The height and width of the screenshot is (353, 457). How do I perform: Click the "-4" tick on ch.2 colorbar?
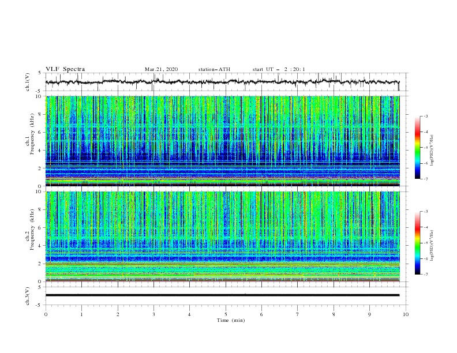[x=426, y=227]
